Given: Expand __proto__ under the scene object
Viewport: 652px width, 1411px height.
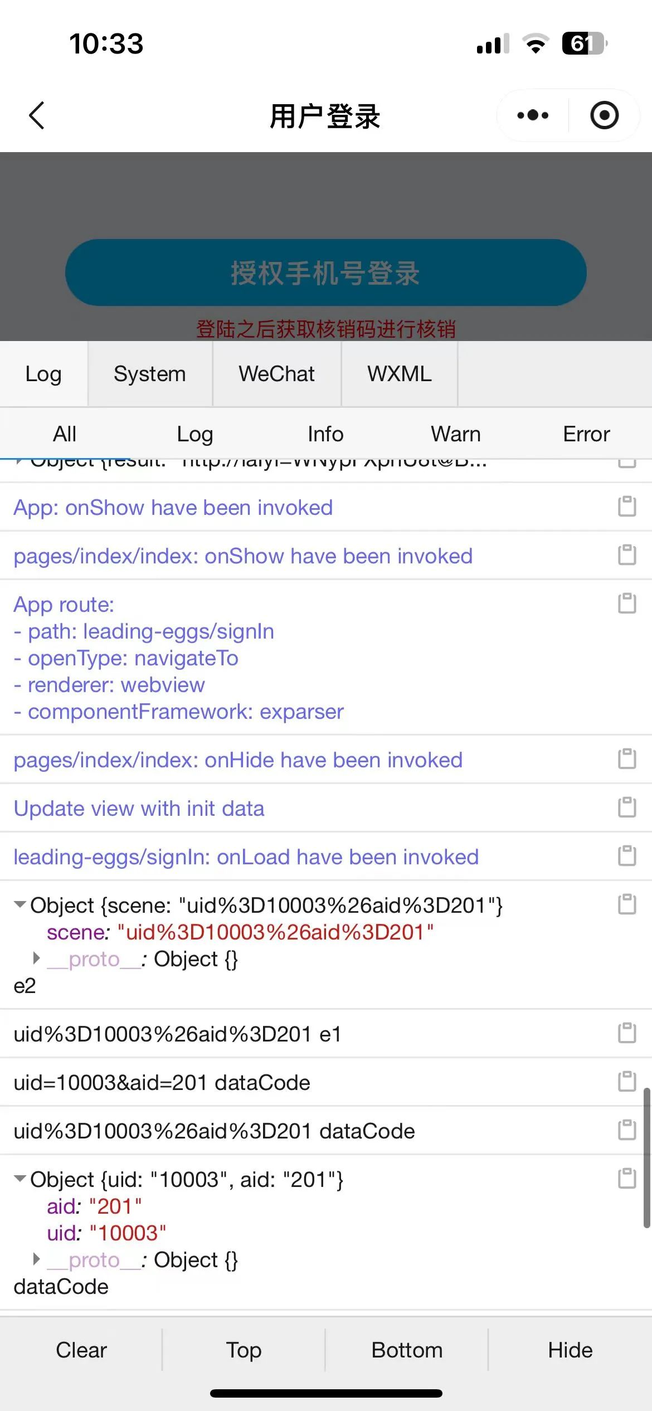Looking at the screenshot, I should [x=37, y=958].
